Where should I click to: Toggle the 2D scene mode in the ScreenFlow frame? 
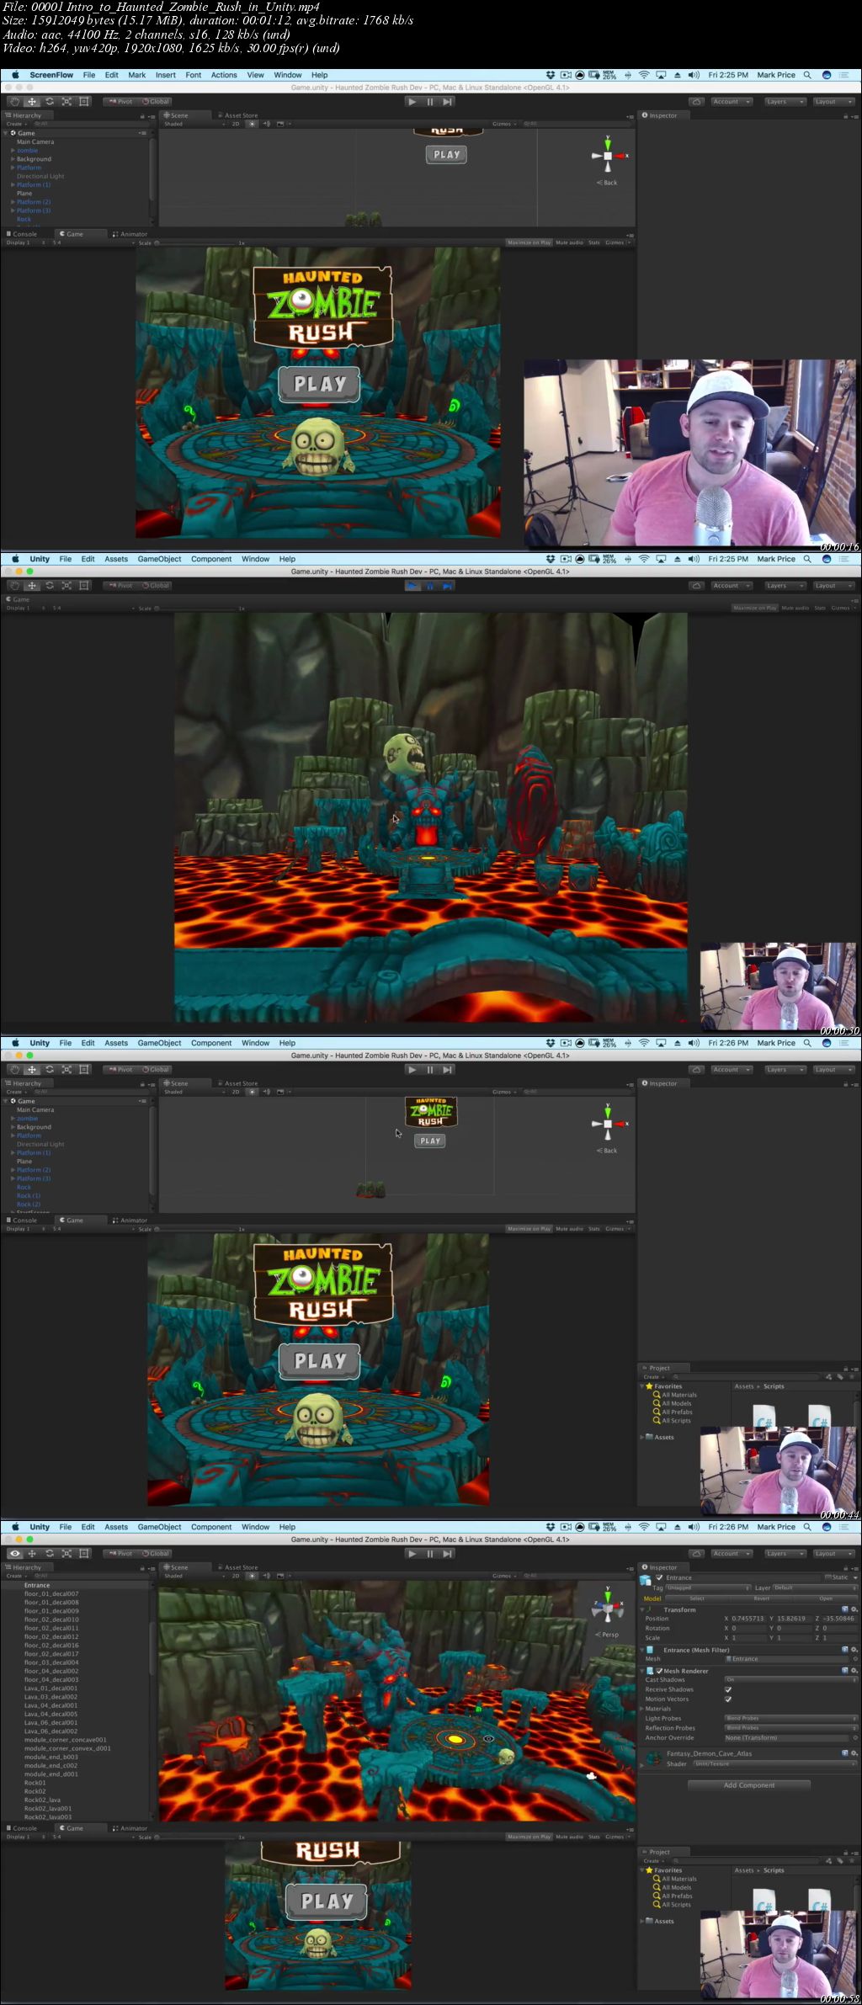236,125
